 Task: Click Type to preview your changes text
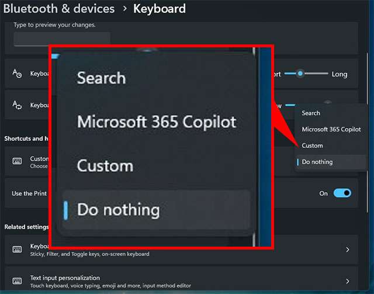pyautogui.click(x=54, y=25)
